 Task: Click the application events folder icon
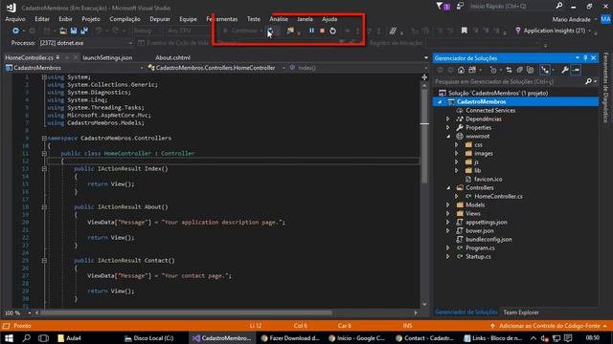coord(290,31)
